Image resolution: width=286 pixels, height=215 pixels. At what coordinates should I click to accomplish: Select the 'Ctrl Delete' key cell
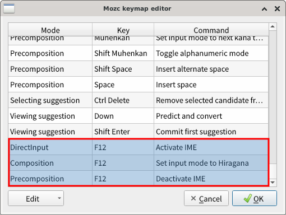pos(123,100)
